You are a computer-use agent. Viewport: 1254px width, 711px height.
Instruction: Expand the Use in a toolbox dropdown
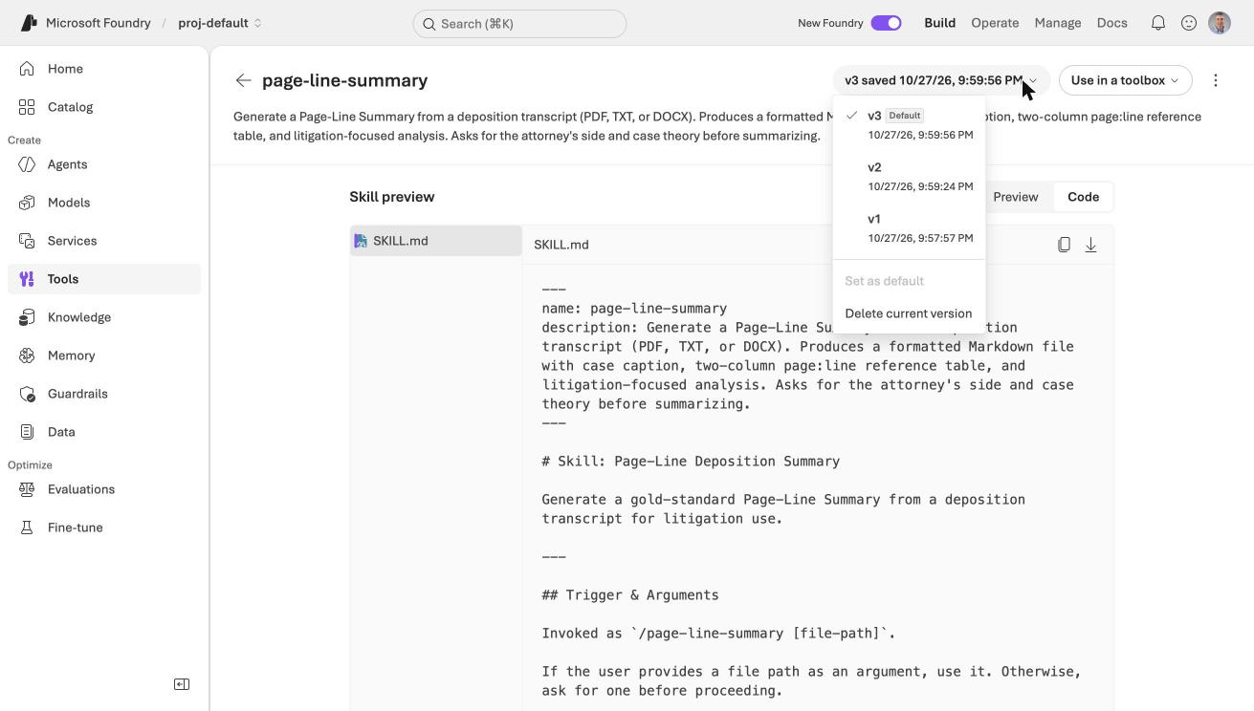(1125, 80)
